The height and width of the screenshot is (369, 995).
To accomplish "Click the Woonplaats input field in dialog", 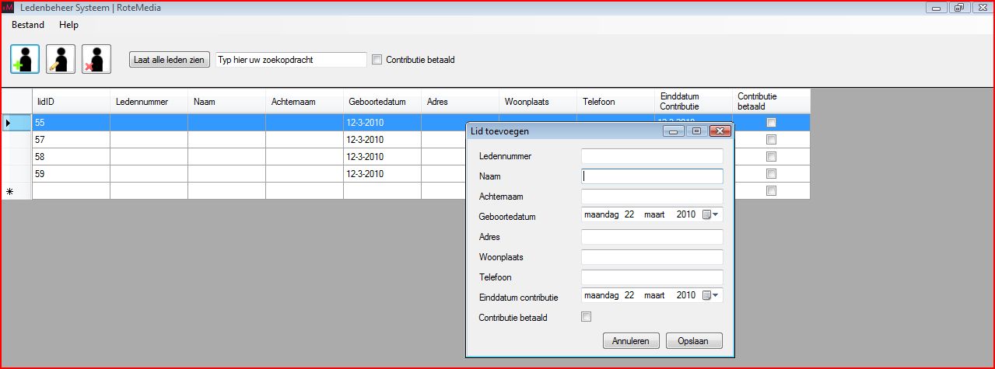I will [x=652, y=257].
